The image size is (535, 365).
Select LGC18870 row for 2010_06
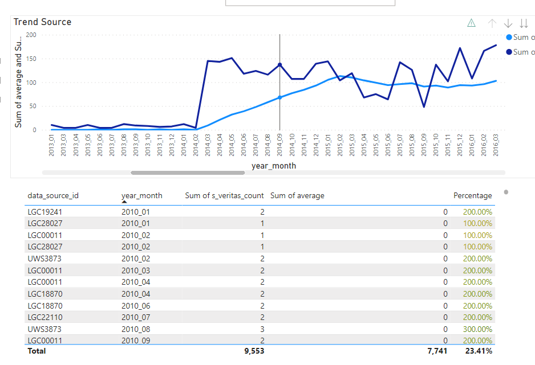click(260, 306)
